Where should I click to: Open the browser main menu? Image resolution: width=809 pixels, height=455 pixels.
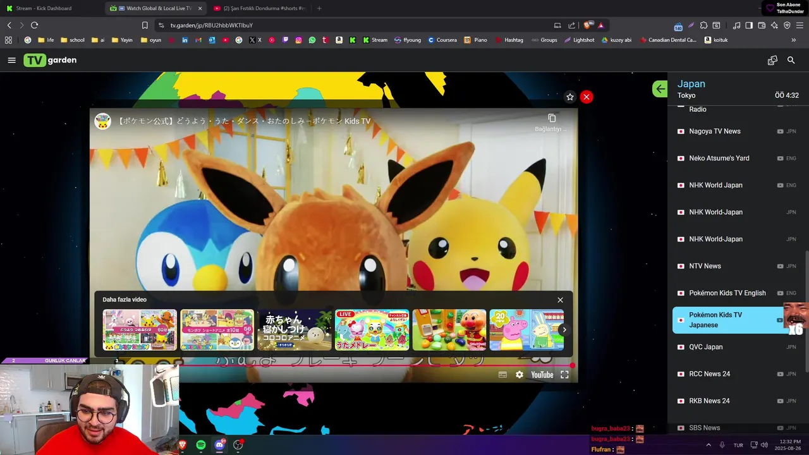[x=800, y=25]
